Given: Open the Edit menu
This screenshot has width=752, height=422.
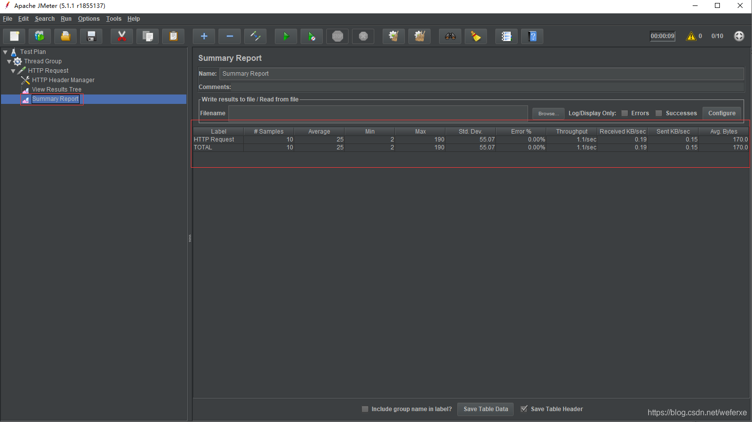Looking at the screenshot, I should (23, 19).
